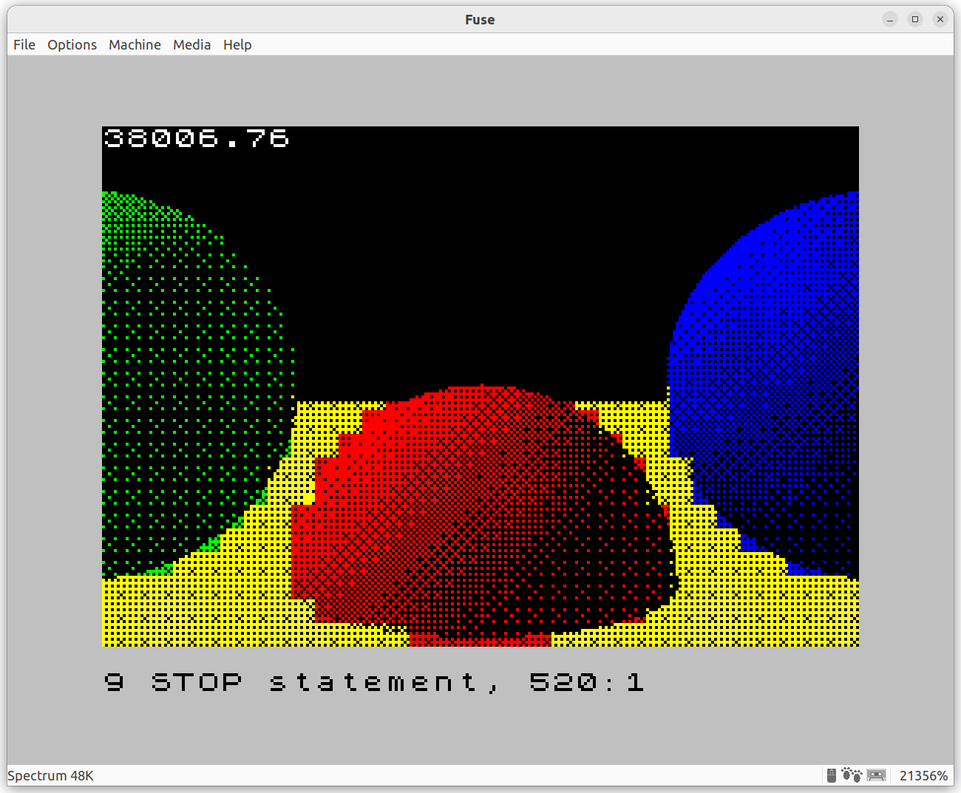Open the File menu
The image size is (961, 793).
coord(24,44)
